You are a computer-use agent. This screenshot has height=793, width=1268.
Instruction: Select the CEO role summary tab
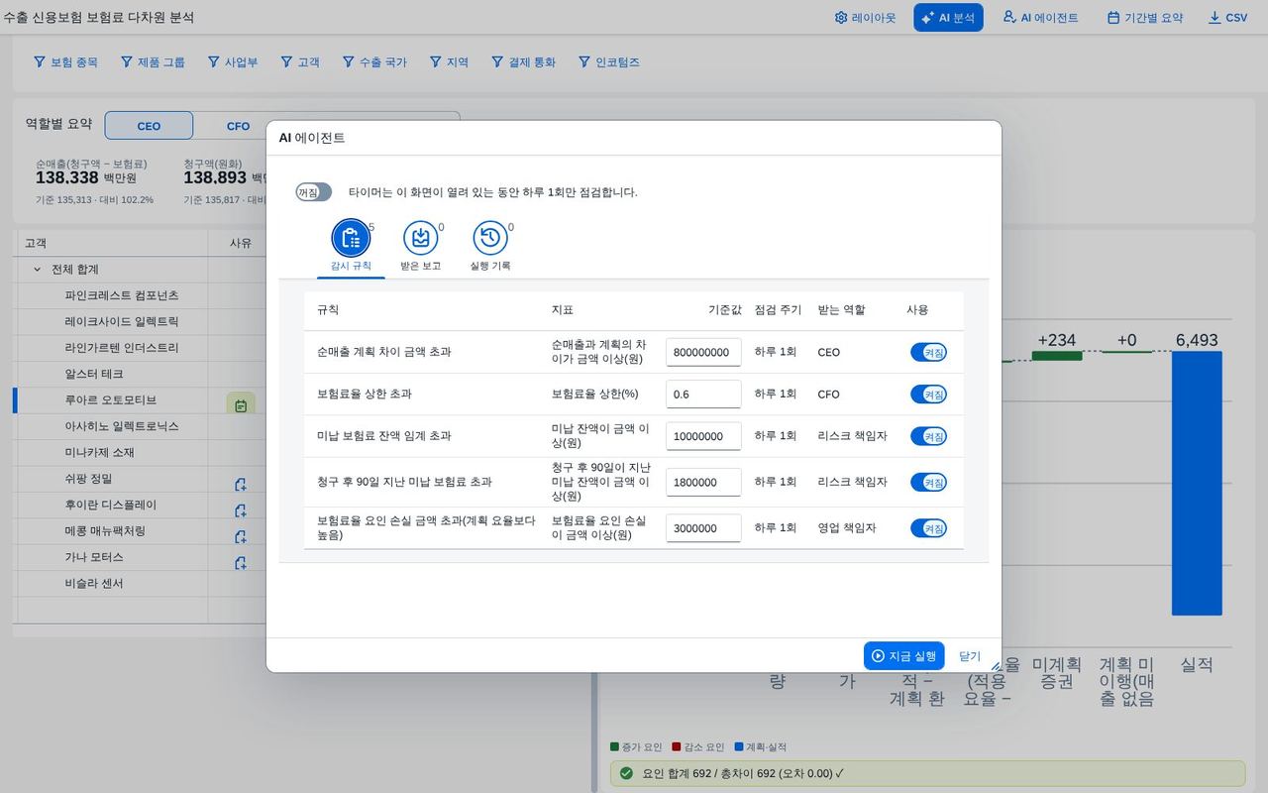(x=149, y=126)
